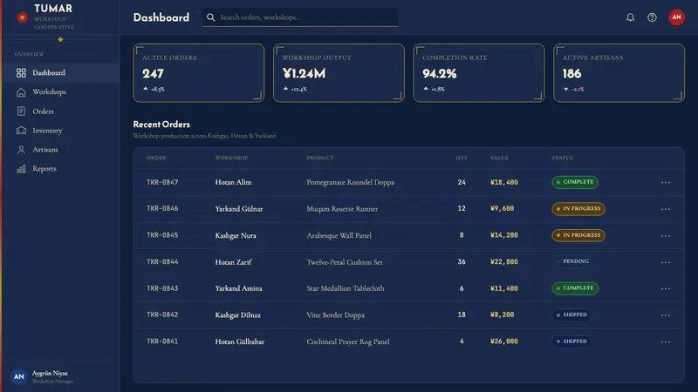Click workshop name Hotan Gülbahar

pyautogui.click(x=240, y=341)
